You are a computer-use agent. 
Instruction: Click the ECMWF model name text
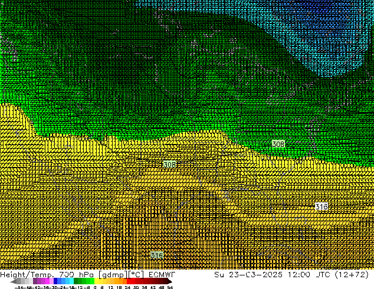(x=162, y=275)
